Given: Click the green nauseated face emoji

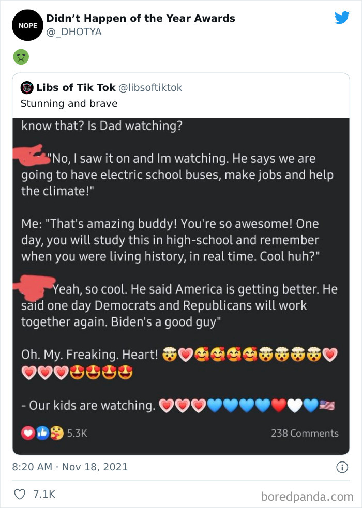Looking at the screenshot, I should [x=21, y=57].
